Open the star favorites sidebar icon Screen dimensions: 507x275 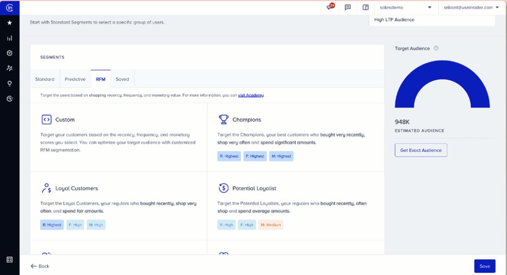[x=9, y=23]
